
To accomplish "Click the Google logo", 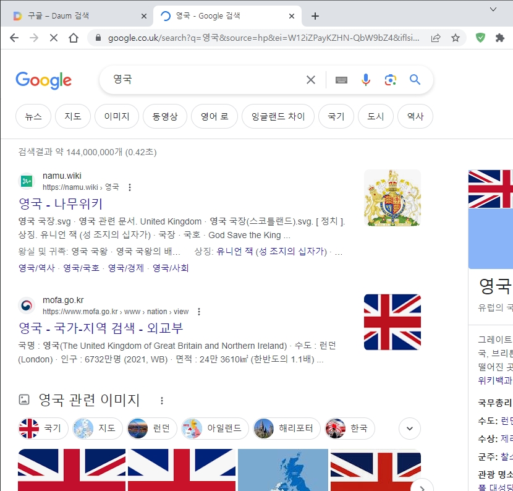I will (43, 80).
